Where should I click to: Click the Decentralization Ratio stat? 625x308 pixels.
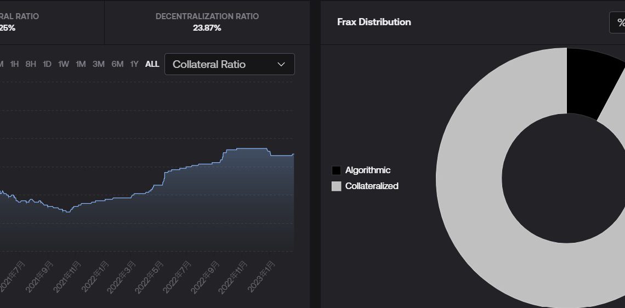pyautogui.click(x=207, y=22)
